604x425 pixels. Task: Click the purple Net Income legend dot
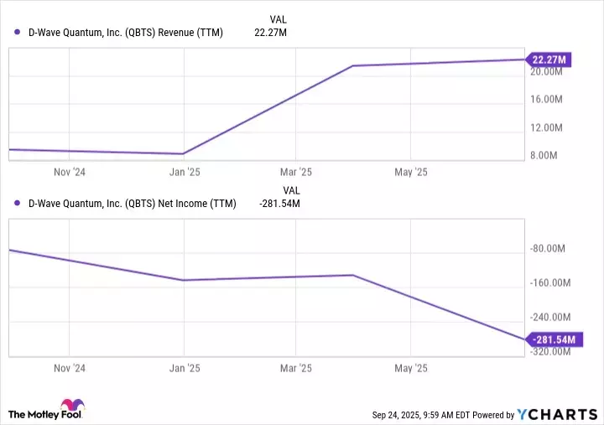[18, 203]
